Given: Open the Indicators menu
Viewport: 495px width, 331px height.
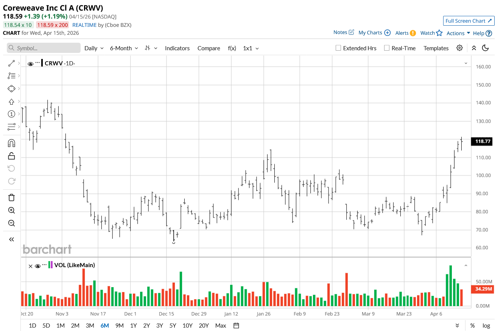Looking at the screenshot, I should [x=177, y=48].
